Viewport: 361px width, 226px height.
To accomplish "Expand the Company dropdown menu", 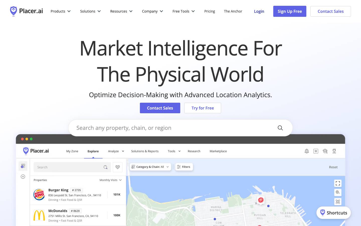I will pos(152,11).
